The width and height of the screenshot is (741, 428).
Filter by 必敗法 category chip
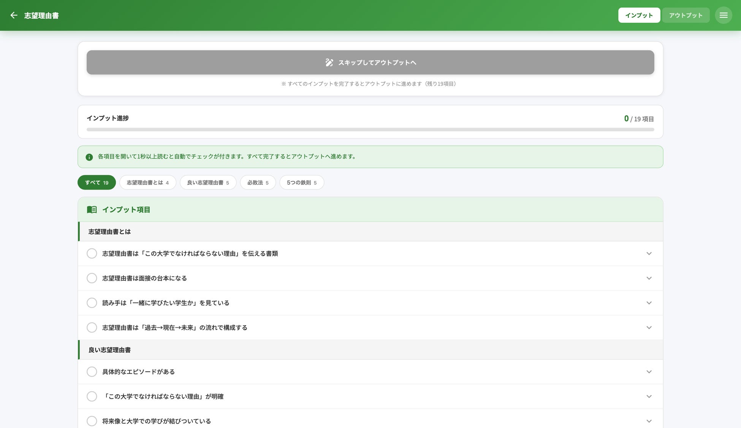click(x=258, y=182)
